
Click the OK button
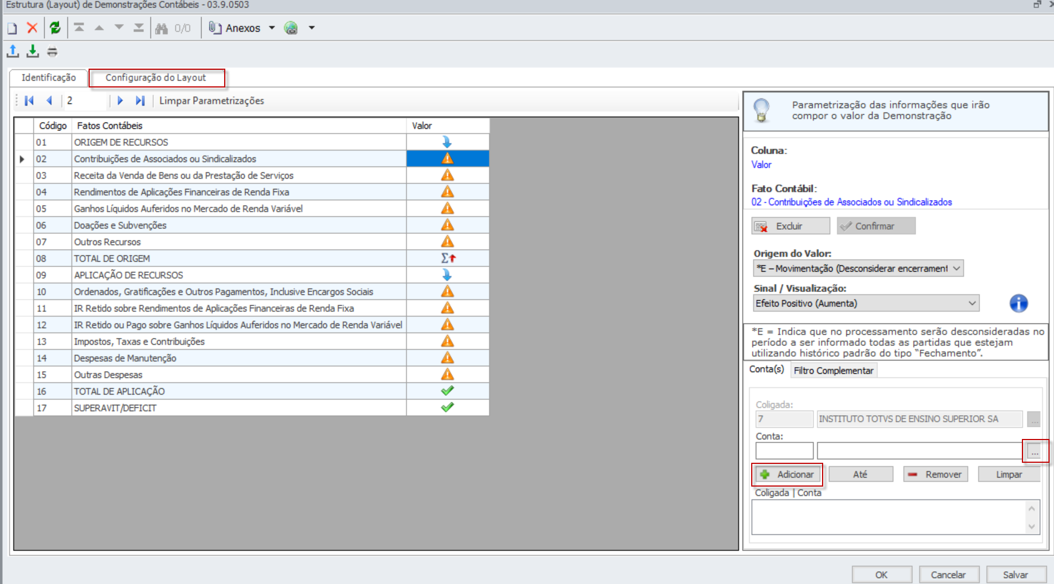click(x=882, y=575)
